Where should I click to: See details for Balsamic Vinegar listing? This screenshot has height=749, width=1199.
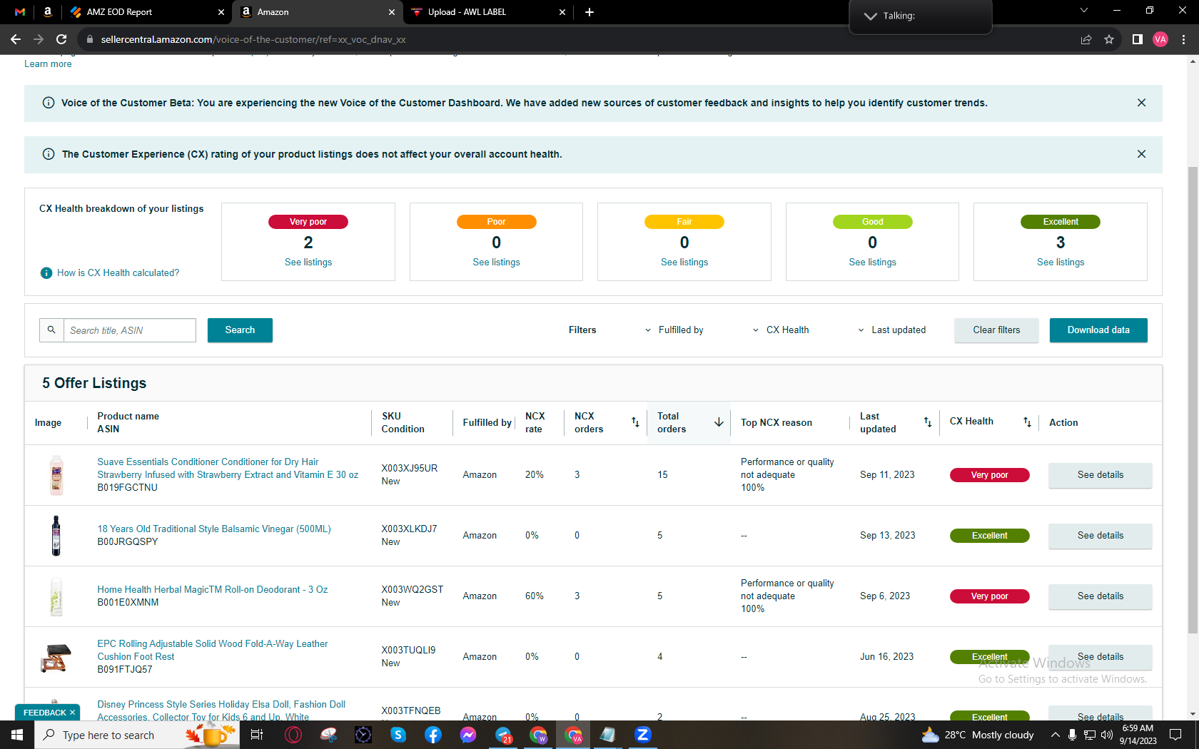click(1100, 536)
